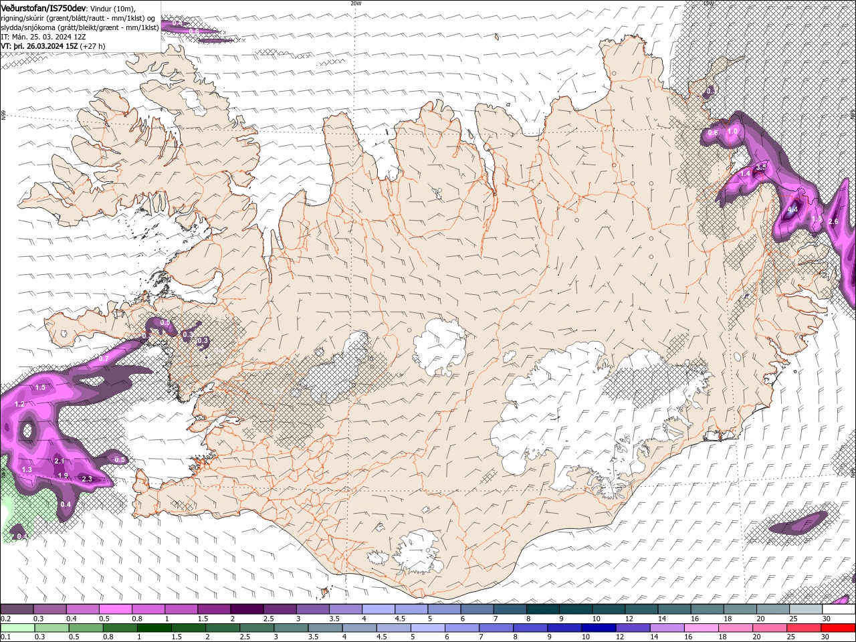Click the '(+27 h)' forecast offset text
This screenshot has height=642, width=856.
click(x=92, y=46)
